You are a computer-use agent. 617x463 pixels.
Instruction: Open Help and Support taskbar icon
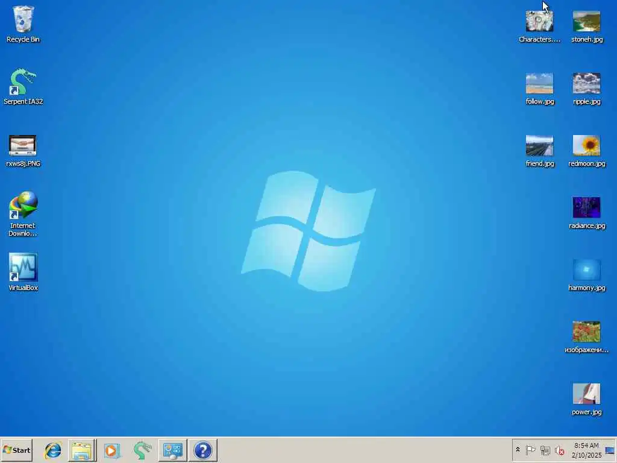click(203, 450)
